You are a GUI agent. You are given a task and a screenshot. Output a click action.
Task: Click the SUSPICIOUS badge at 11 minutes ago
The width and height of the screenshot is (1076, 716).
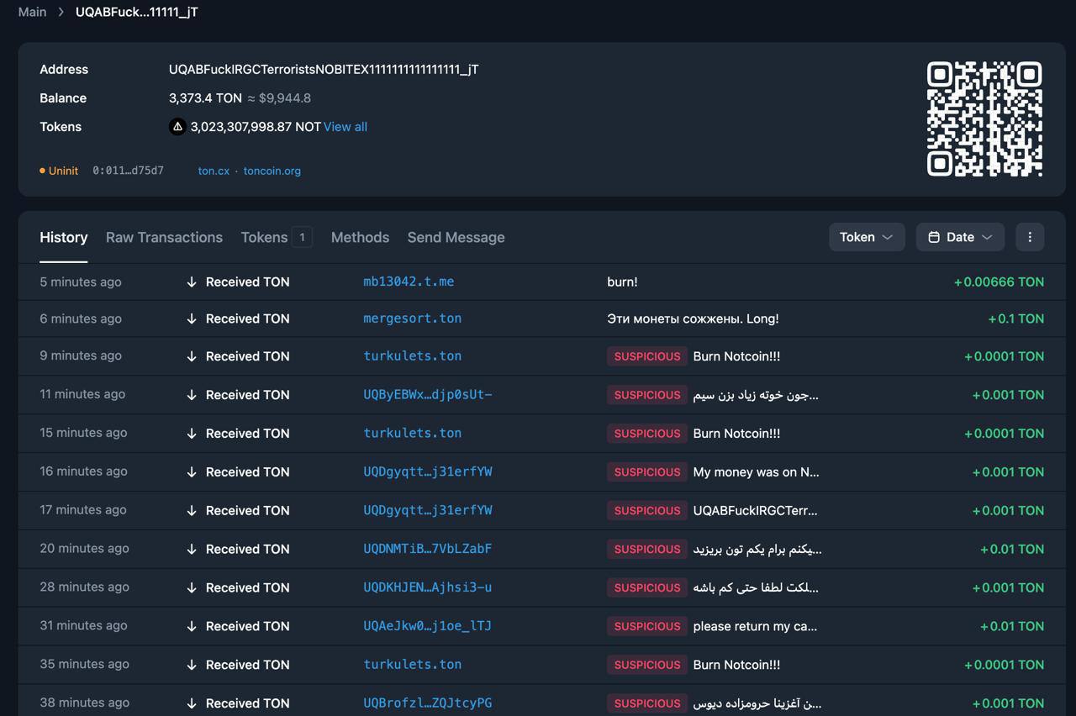647,395
